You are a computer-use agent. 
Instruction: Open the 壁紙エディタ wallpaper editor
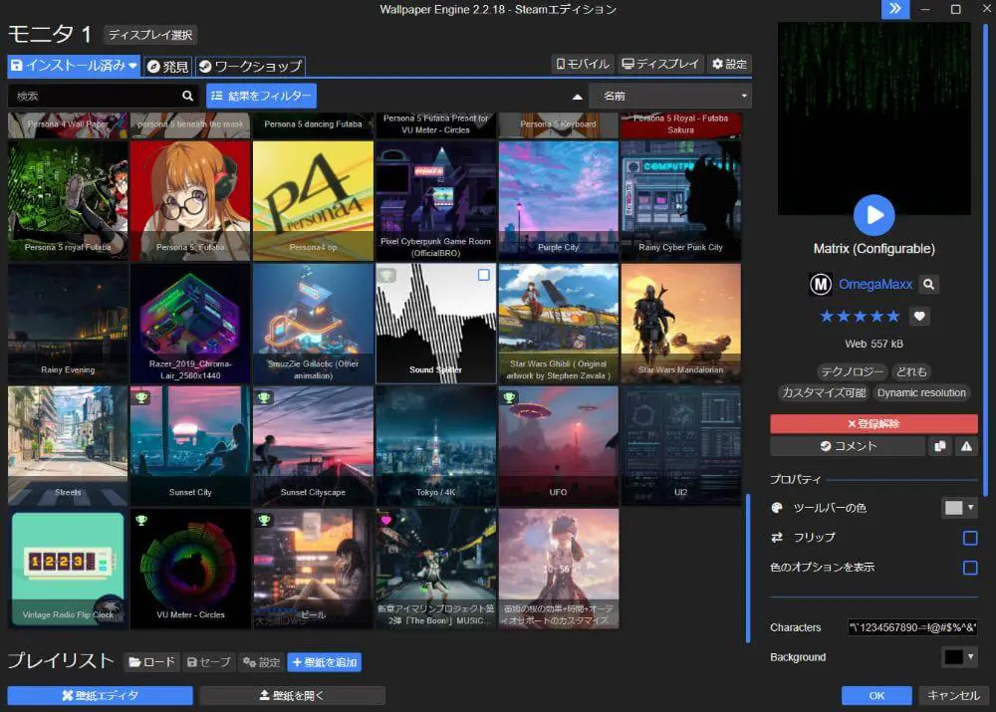(101, 695)
